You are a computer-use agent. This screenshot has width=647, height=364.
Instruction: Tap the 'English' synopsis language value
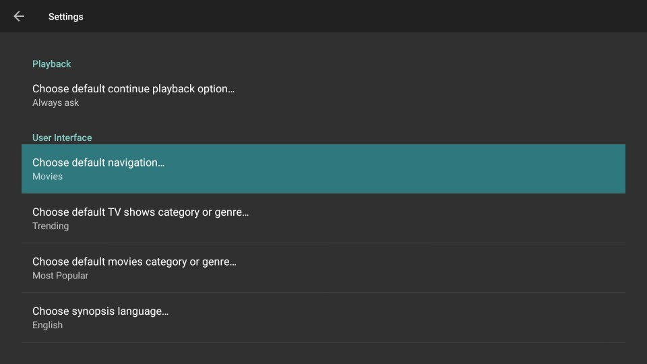(47, 325)
